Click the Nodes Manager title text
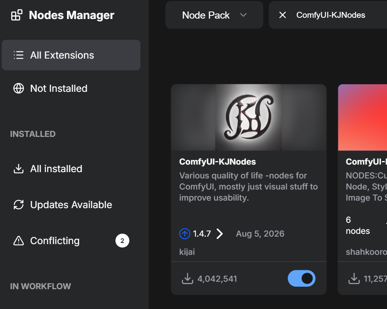 (72, 15)
